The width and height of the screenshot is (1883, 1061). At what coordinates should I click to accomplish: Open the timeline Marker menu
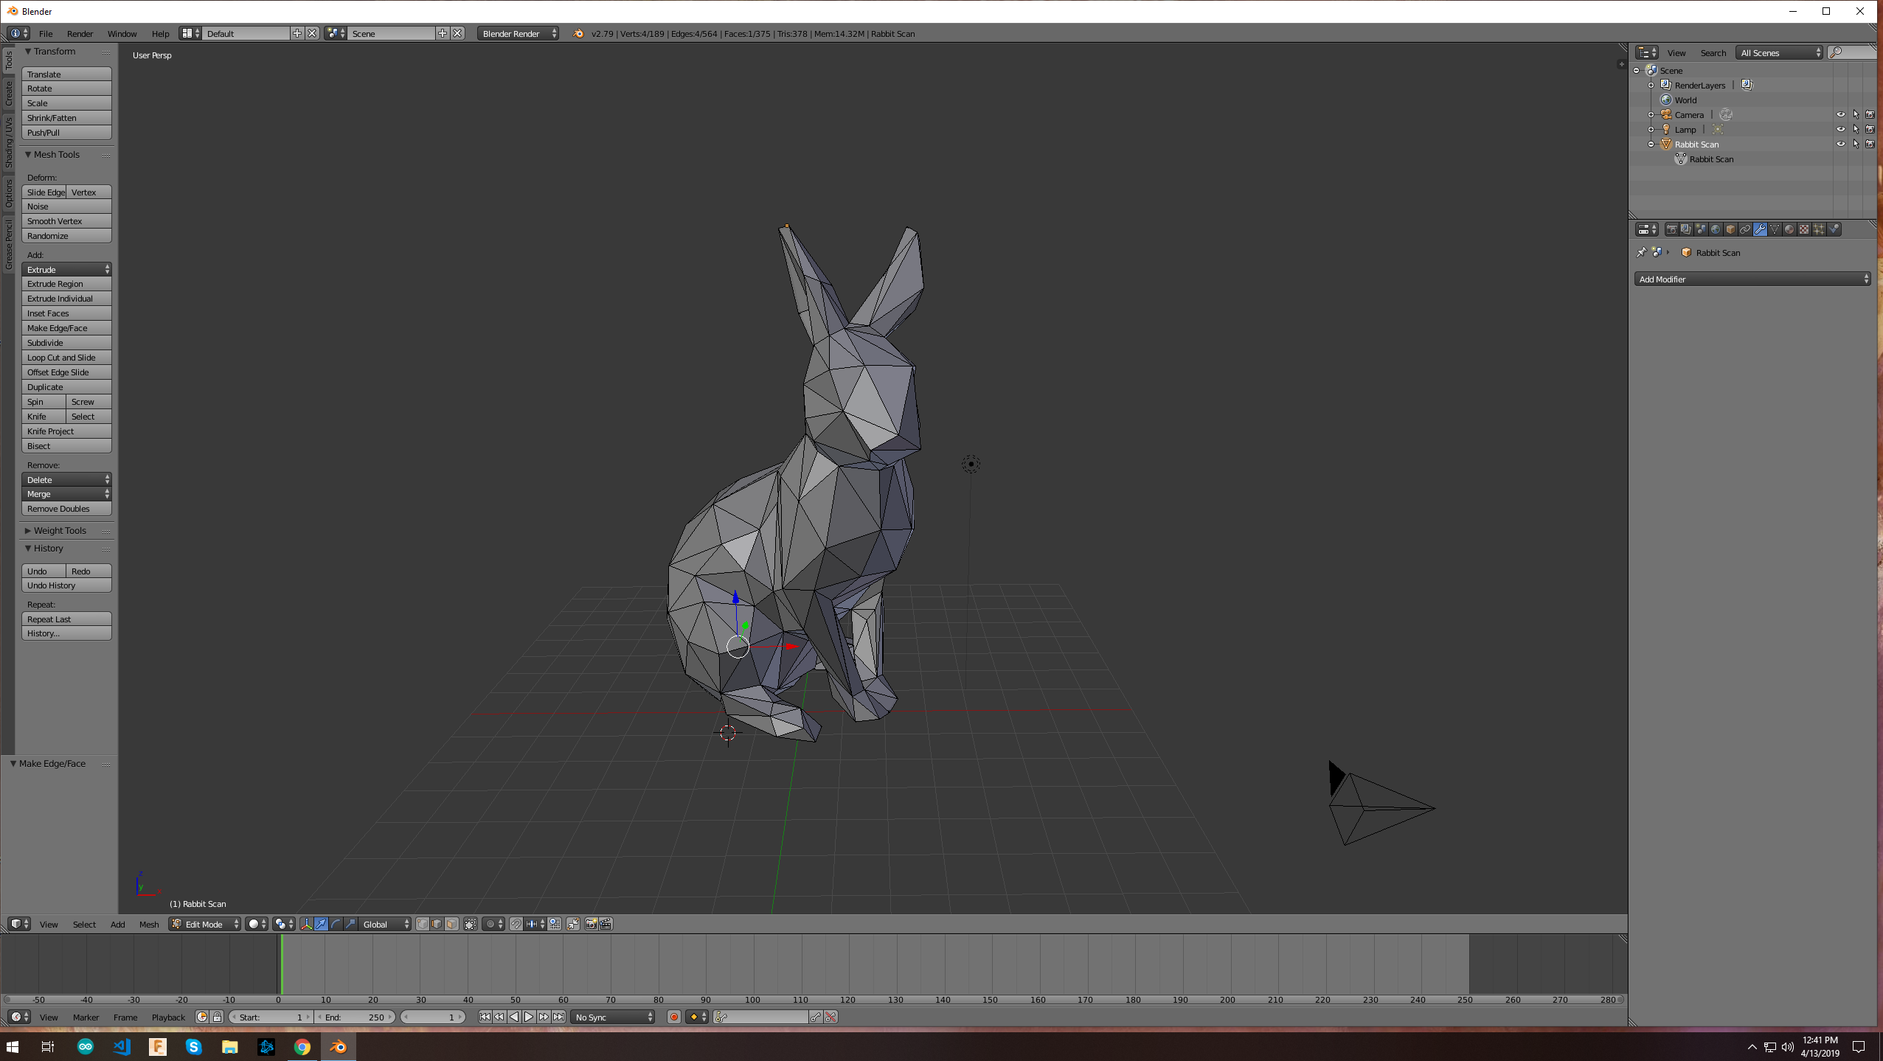click(86, 1017)
